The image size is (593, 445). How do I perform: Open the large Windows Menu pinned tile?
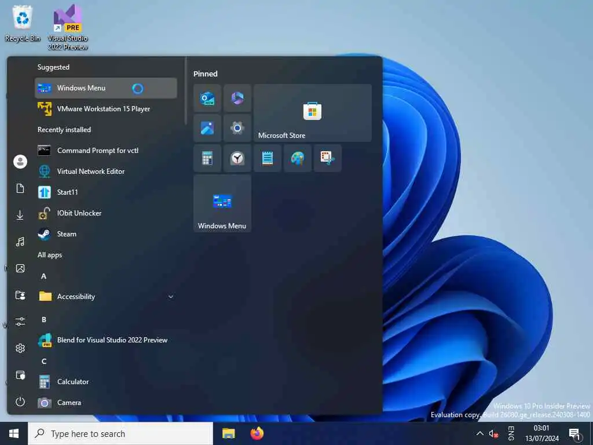(x=222, y=203)
